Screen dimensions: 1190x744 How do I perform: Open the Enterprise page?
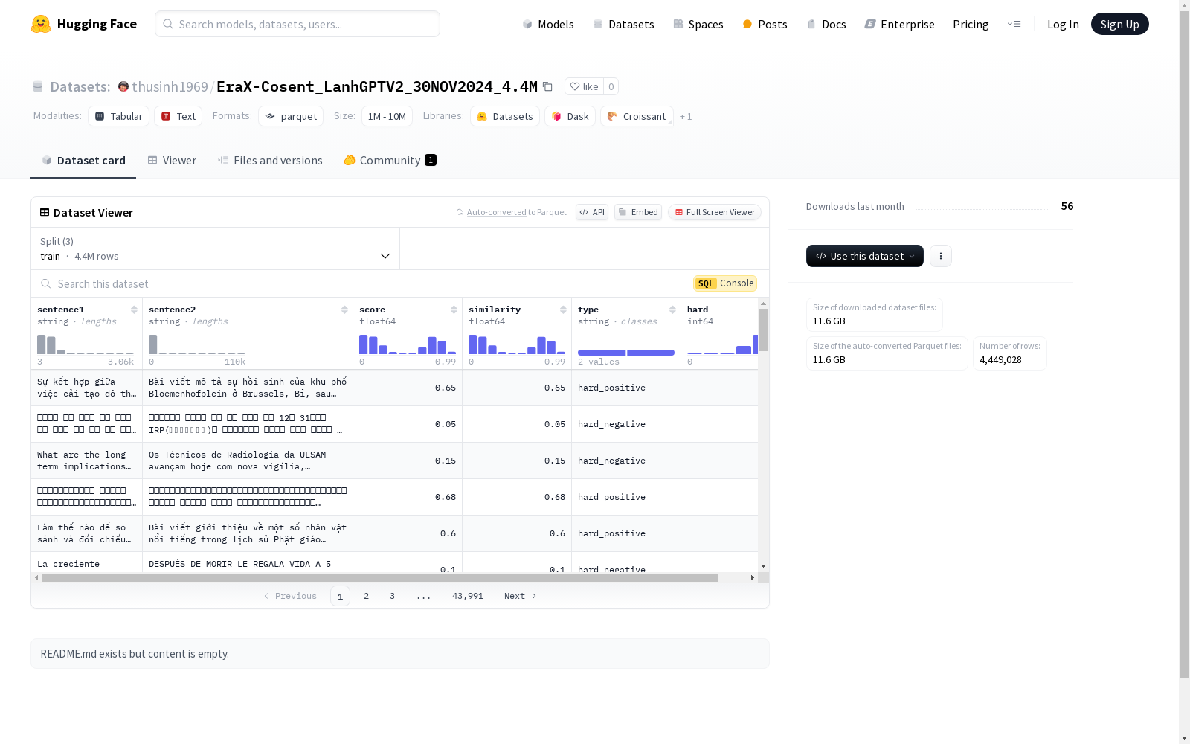point(899,24)
